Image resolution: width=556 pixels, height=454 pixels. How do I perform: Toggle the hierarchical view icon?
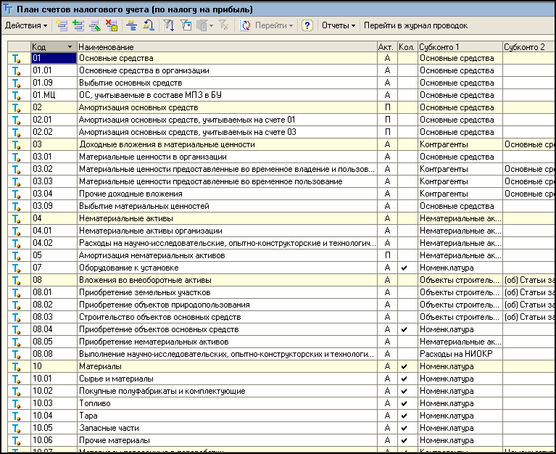point(131,25)
